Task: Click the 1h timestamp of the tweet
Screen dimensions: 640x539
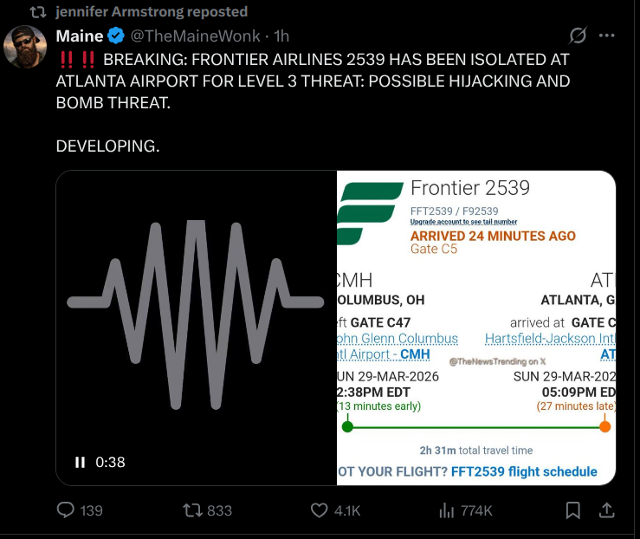Action: click(281, 36)
